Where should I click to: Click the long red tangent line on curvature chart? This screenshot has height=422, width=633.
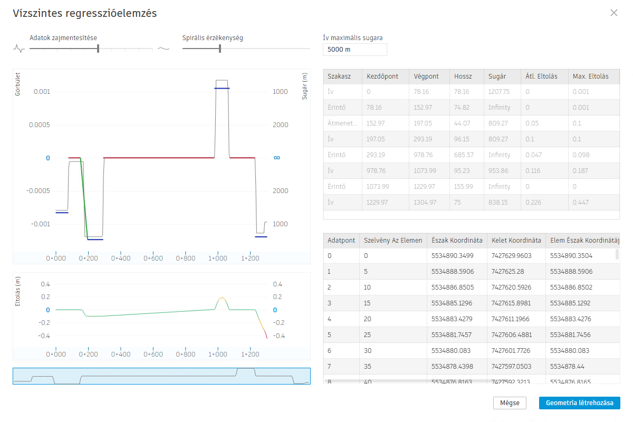pyautogui.click(x=159, y=158)
